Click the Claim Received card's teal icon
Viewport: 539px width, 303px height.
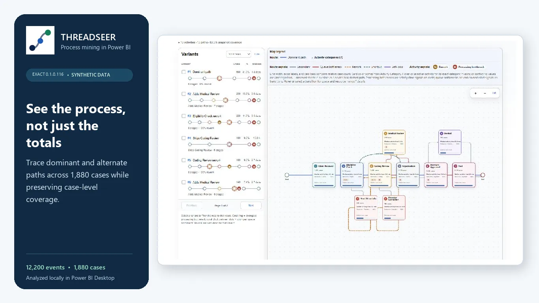[x=316, y=166]
